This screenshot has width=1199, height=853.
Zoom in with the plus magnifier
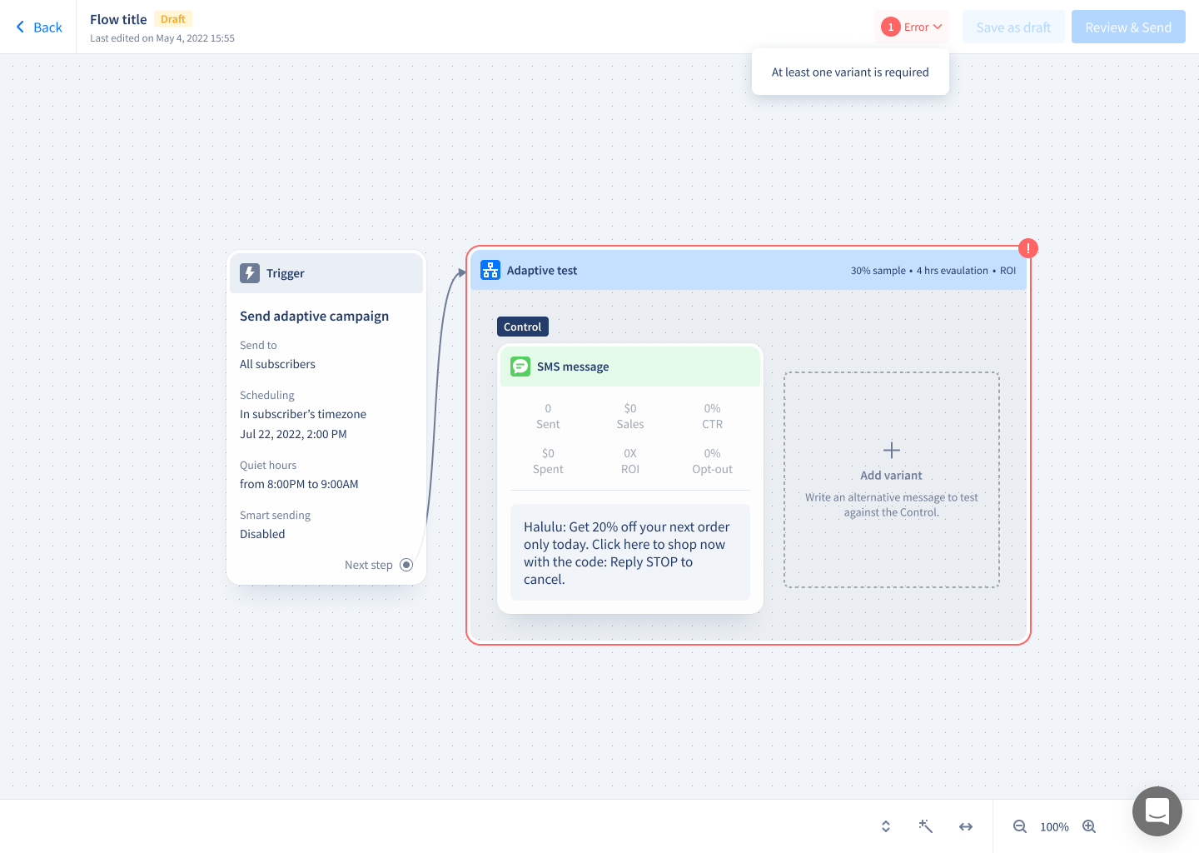[x=1089, y=826]
